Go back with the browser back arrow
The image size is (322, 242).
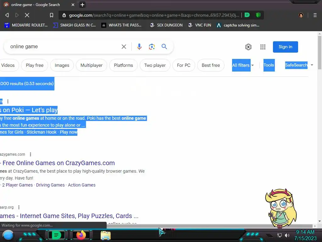[7, 15]
